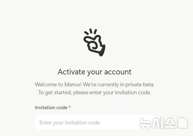Select the 'Activate your account' heading
The image size is (193, 136).
[95, 72]
